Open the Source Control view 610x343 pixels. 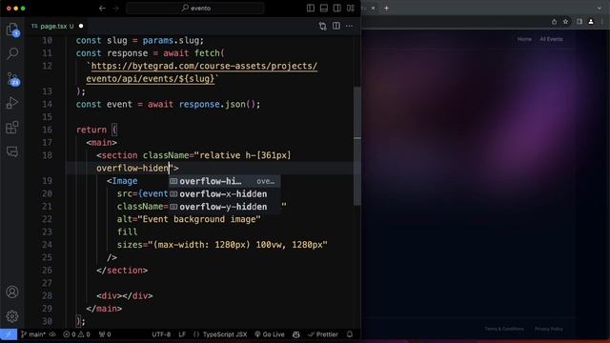[x=12, y=79]
